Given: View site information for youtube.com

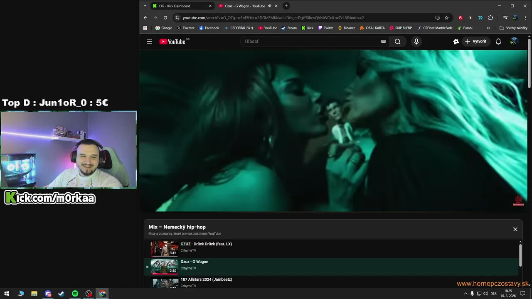Looking at the screenshot, I should (x=177, y=17).
